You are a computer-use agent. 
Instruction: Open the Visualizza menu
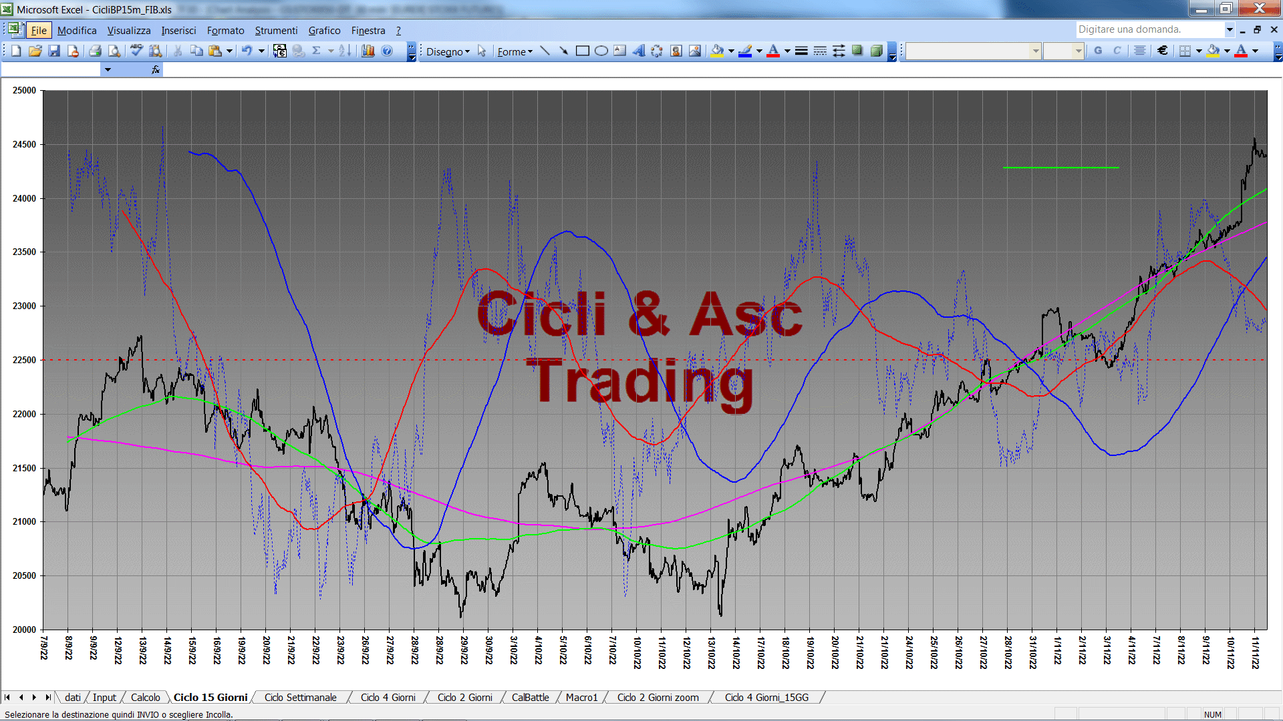pyautogui.click(x=129, y=30)
